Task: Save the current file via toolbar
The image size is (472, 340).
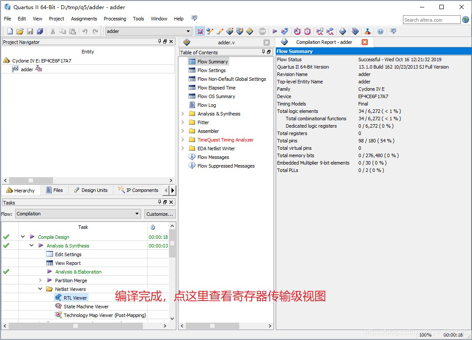Action: click(30, 31)
